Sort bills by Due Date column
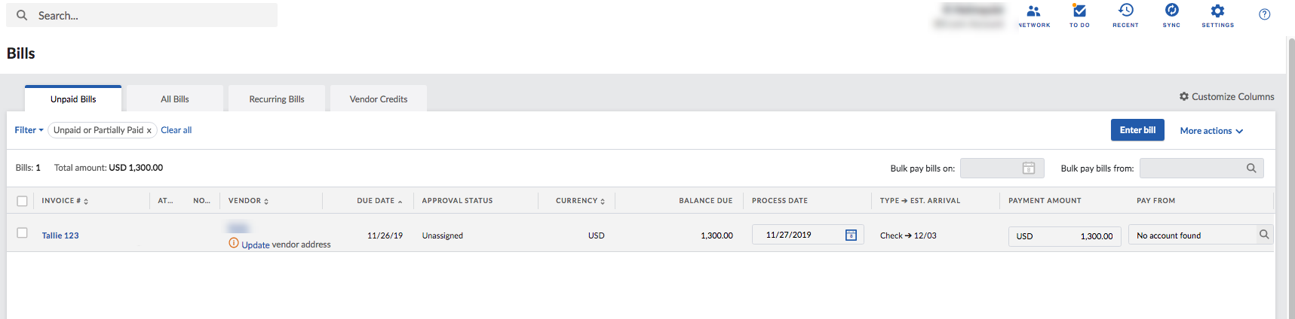 [x=379, y=201]
